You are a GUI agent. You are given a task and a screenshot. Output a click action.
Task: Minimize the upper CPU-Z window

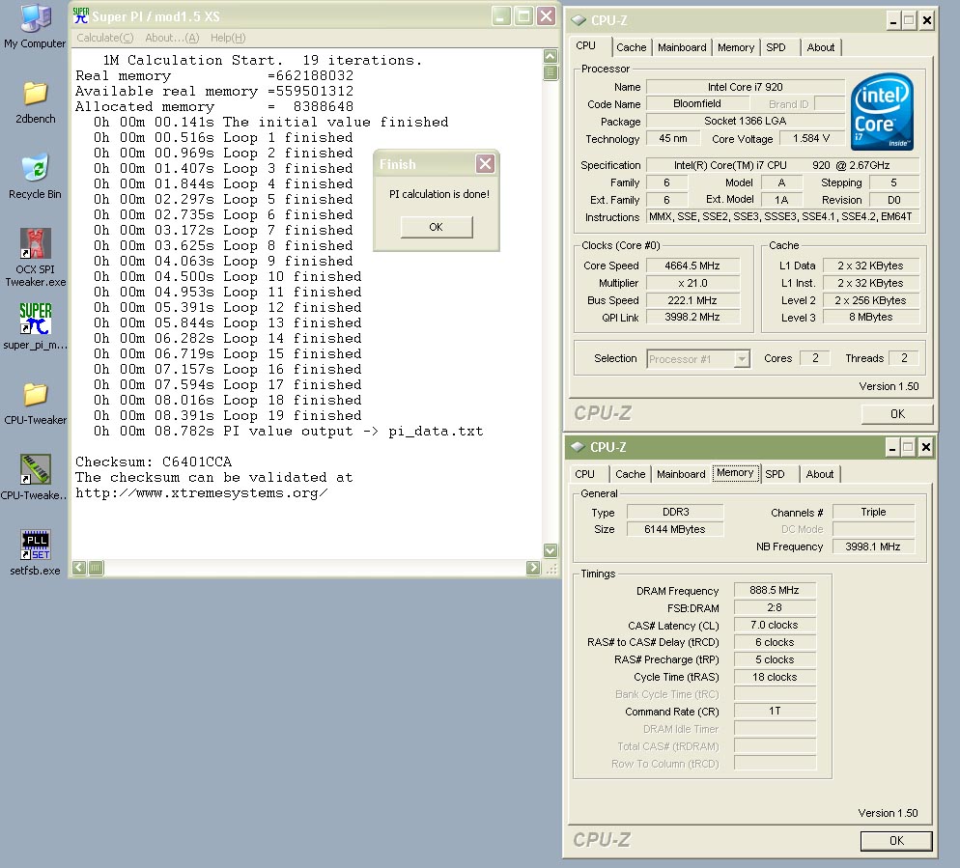click(x=893, y=21)
